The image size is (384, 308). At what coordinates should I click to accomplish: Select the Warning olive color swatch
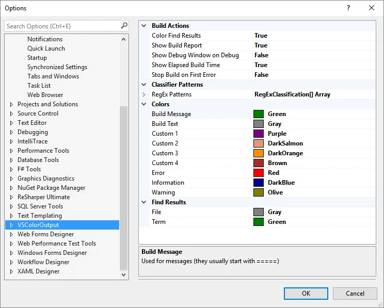click(x=259, y=192)
